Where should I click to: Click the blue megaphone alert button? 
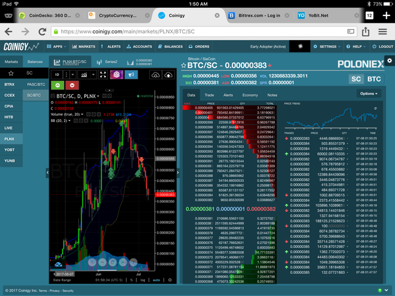131,75
